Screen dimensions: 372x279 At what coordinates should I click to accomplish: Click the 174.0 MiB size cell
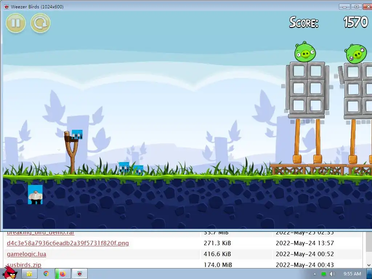click(x=218, y=265)
